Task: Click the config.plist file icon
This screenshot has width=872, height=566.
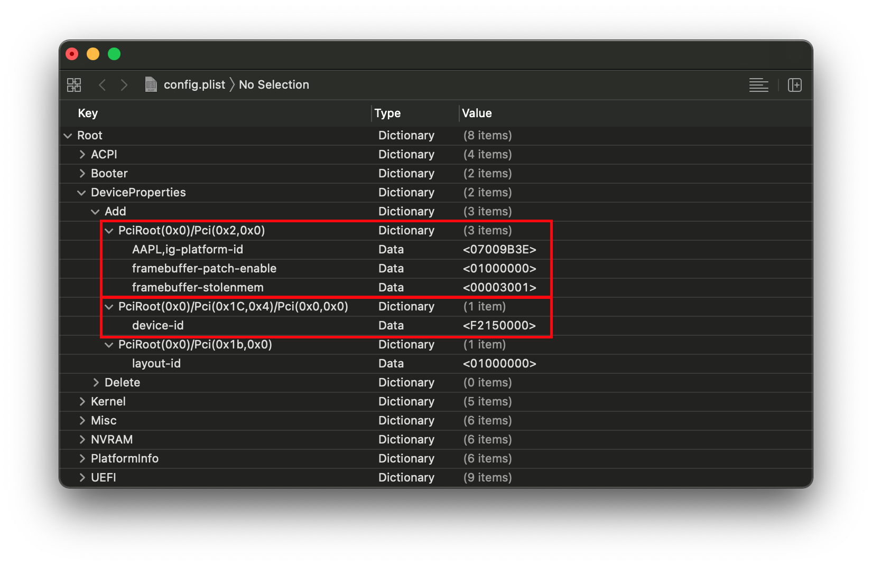Action: [x=151, y=84]
